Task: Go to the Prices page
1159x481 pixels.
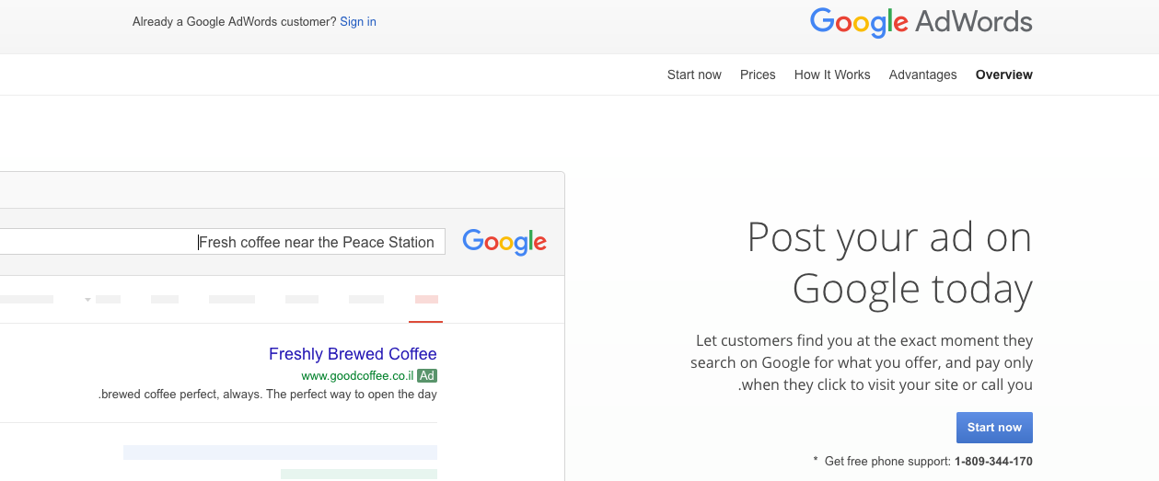Action: [758, 74]
